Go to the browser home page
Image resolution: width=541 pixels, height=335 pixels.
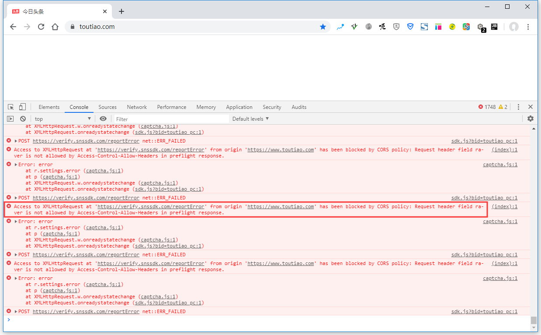coord(55,27)
